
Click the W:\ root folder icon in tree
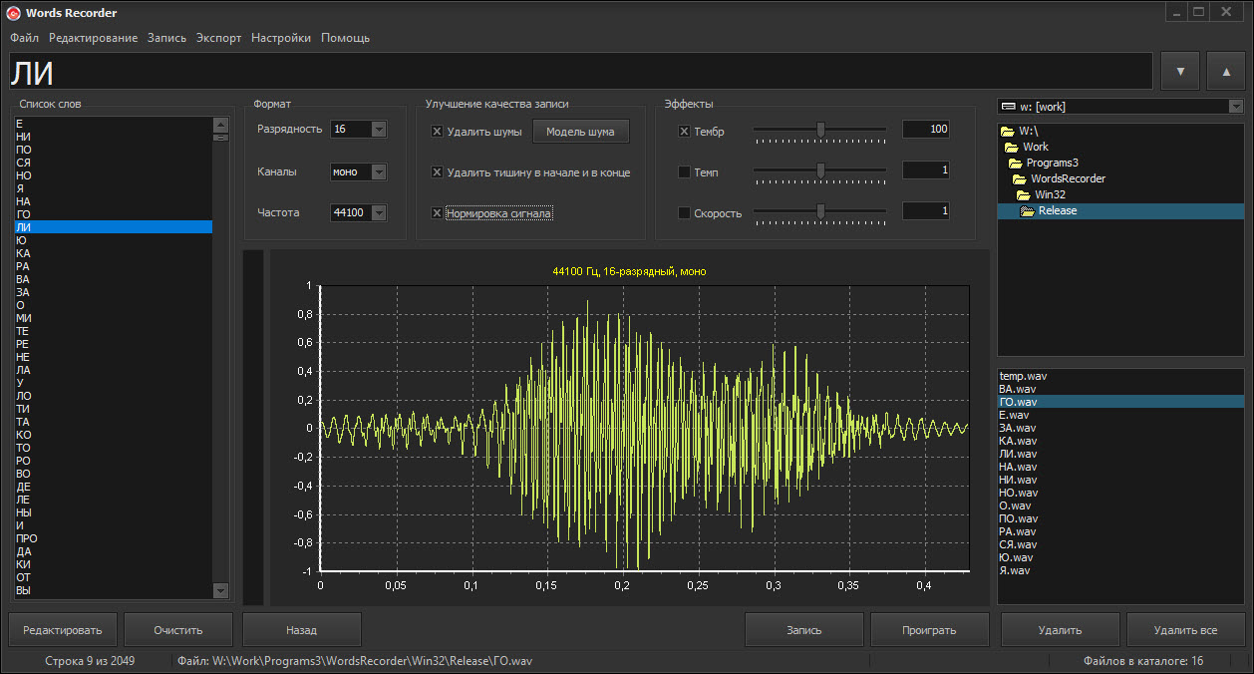click(1008, 131)
